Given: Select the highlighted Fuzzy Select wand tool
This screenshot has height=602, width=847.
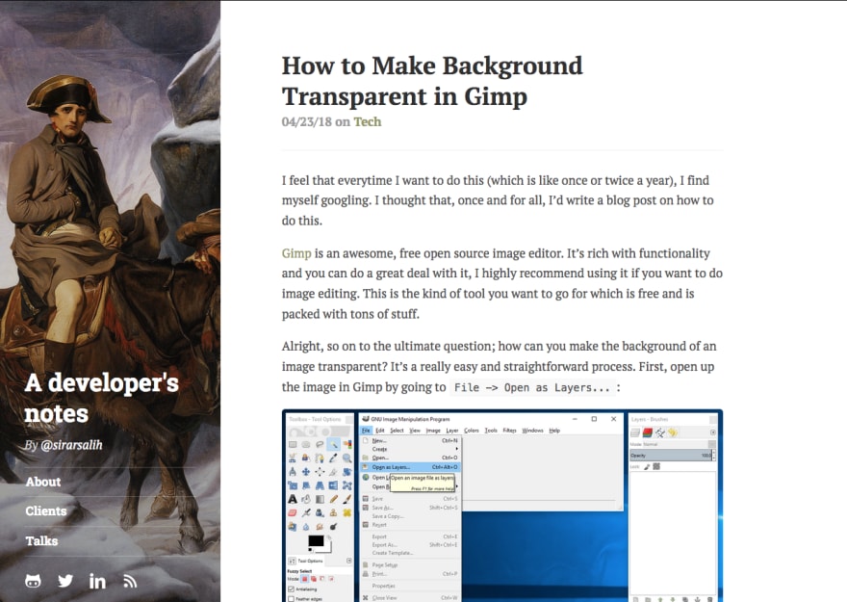Looking at the screenshot, I should coord(333,444).
